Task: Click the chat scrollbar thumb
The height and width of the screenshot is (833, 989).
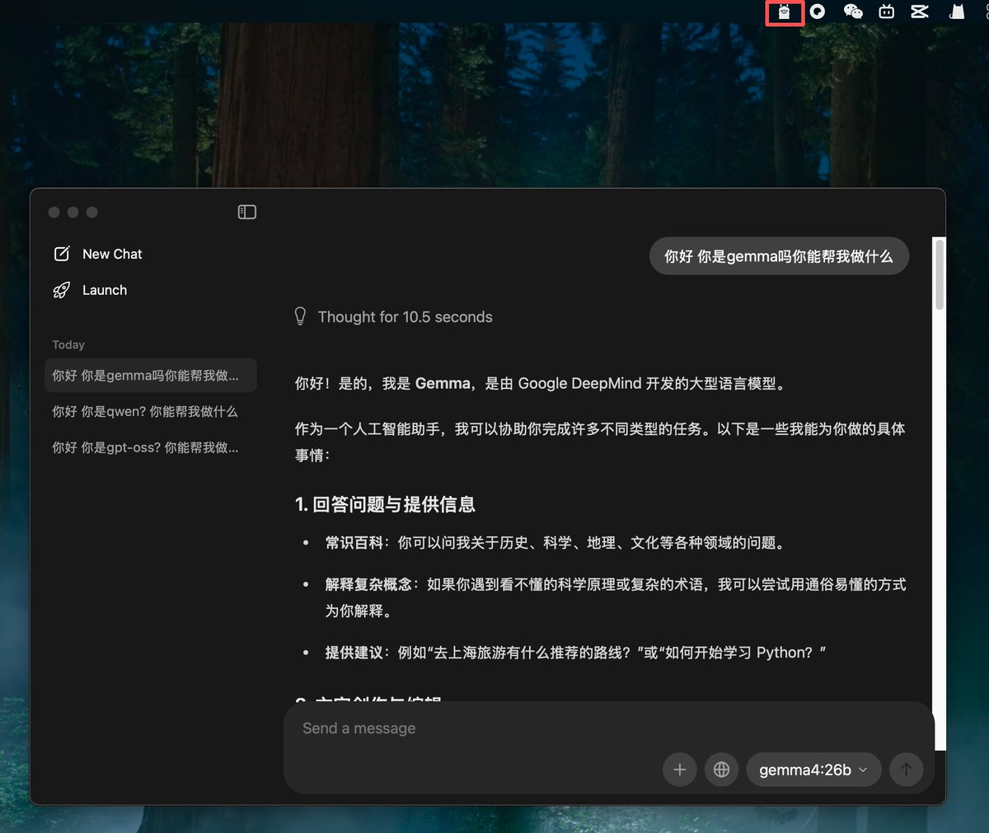Action: coord(940,274)
